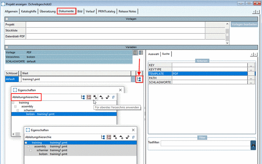Click down-arrow apply icon in lower Eigenschaften
Screen dimensions: 262x164
128,137
